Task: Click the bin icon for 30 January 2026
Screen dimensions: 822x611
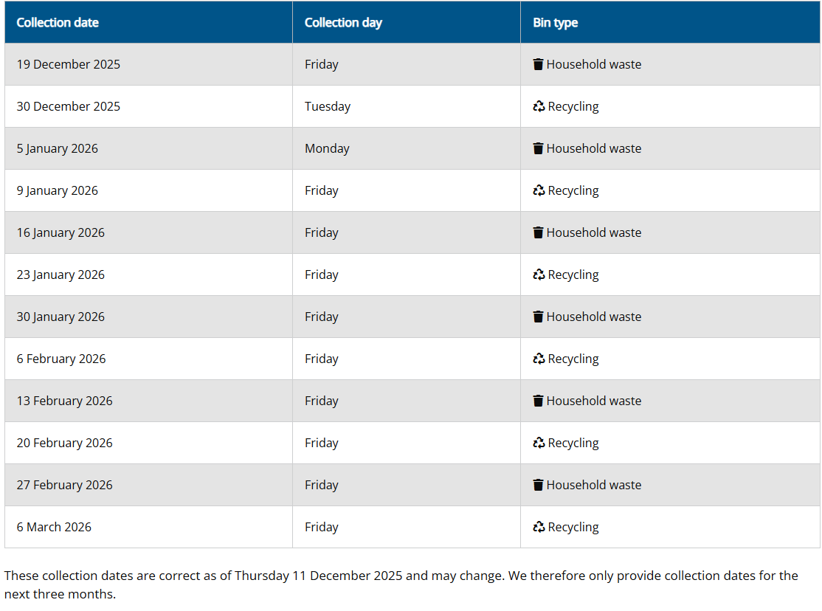Action: click(538, 317)
